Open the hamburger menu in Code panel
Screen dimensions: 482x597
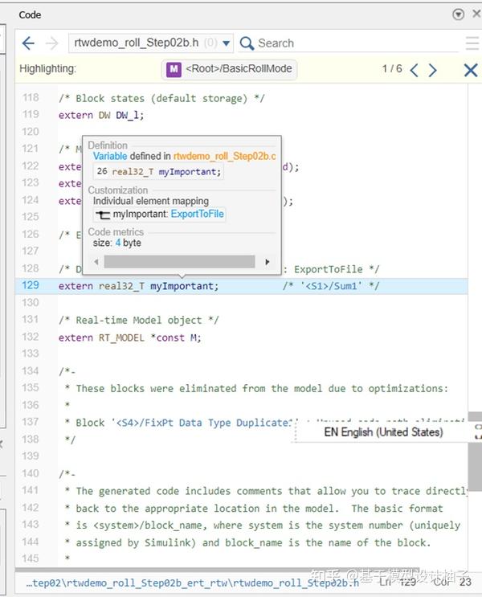tap(472, 43)
